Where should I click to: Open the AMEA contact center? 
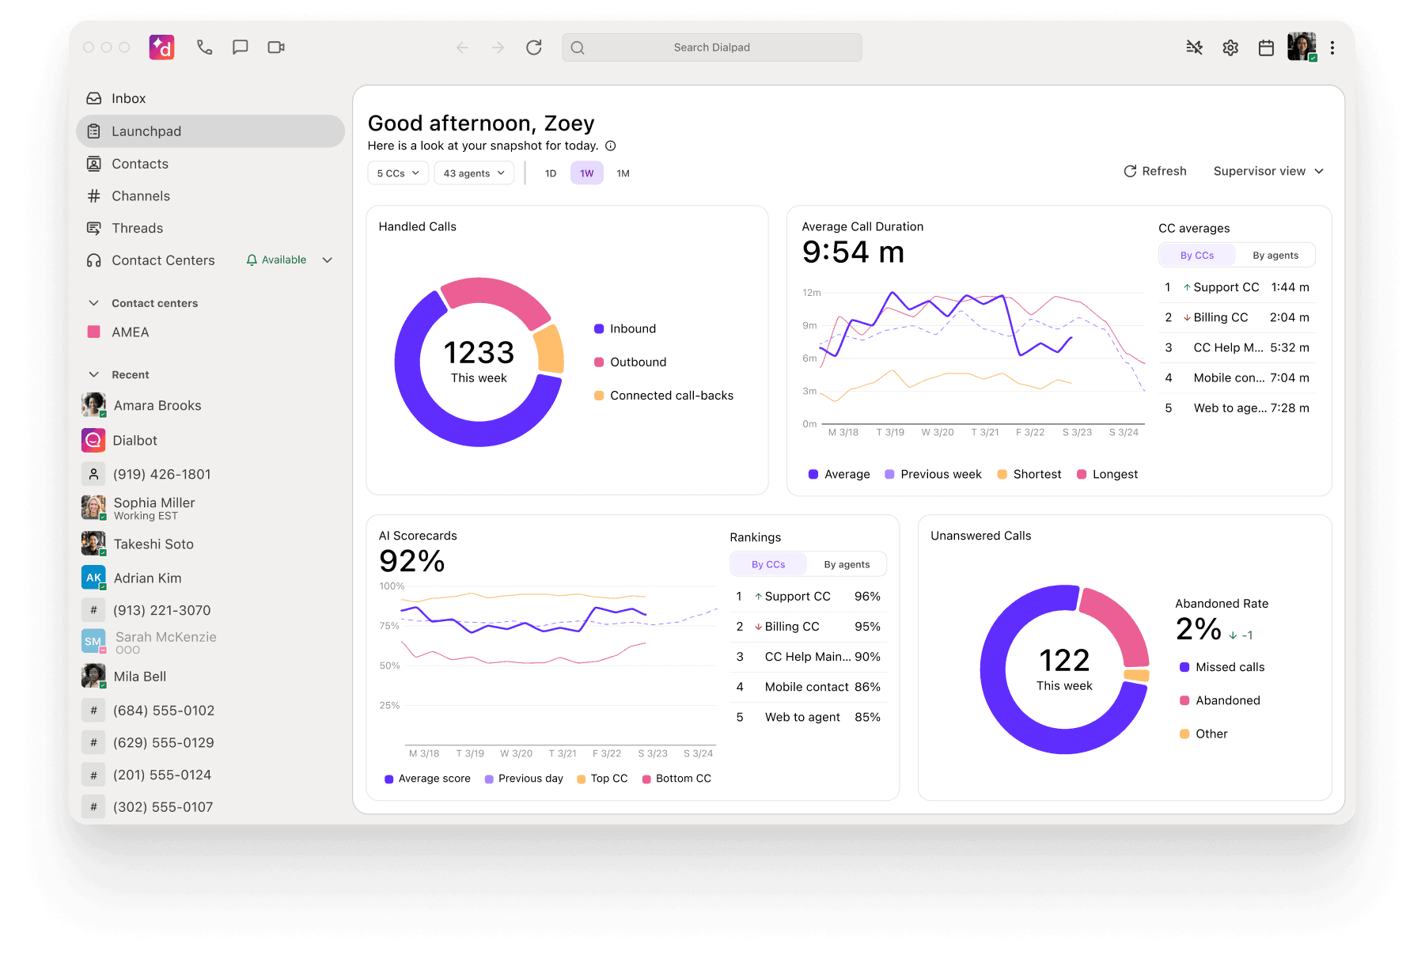coord(210,332)
